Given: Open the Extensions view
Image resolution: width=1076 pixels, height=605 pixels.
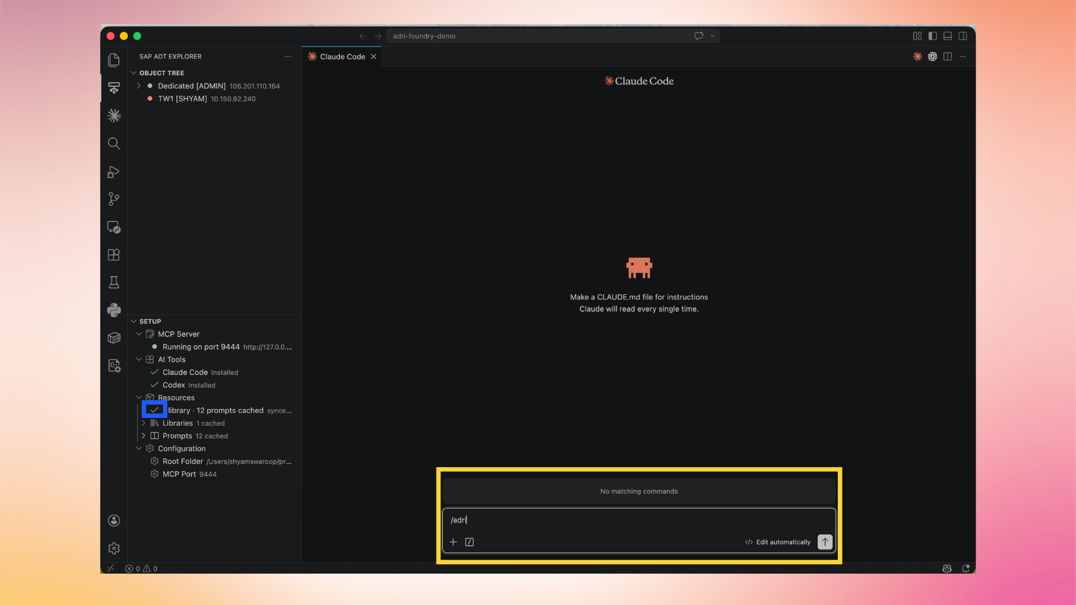Looking at the screenshot, I should [x=114, y=255].
